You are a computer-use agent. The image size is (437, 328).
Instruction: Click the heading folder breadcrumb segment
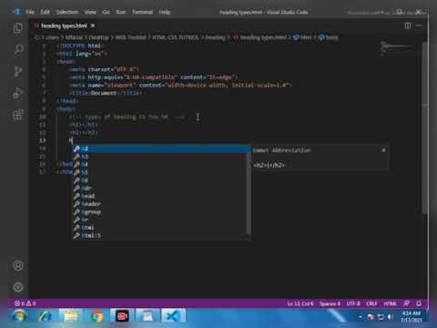pos(215,37)
